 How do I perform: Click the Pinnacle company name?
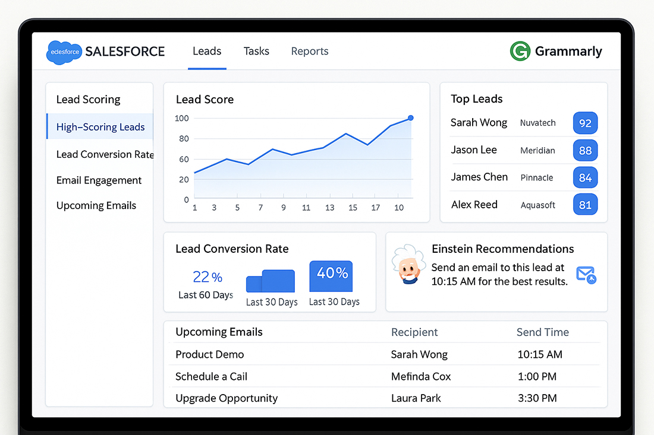[537, 178]
